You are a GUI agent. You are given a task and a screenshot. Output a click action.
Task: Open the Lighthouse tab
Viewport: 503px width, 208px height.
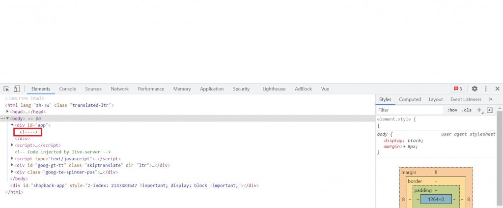click(274, 89)
